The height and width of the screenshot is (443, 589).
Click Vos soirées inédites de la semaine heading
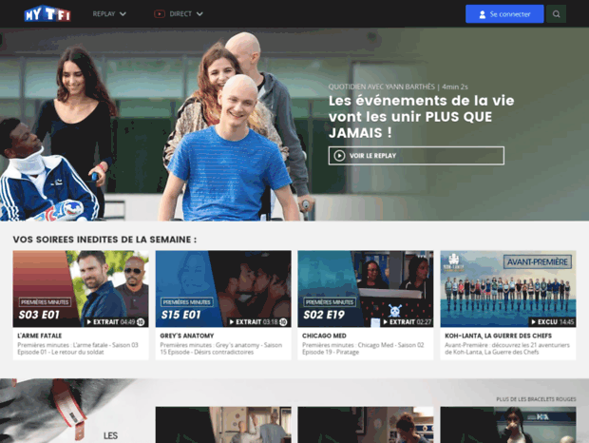(104, 240)
